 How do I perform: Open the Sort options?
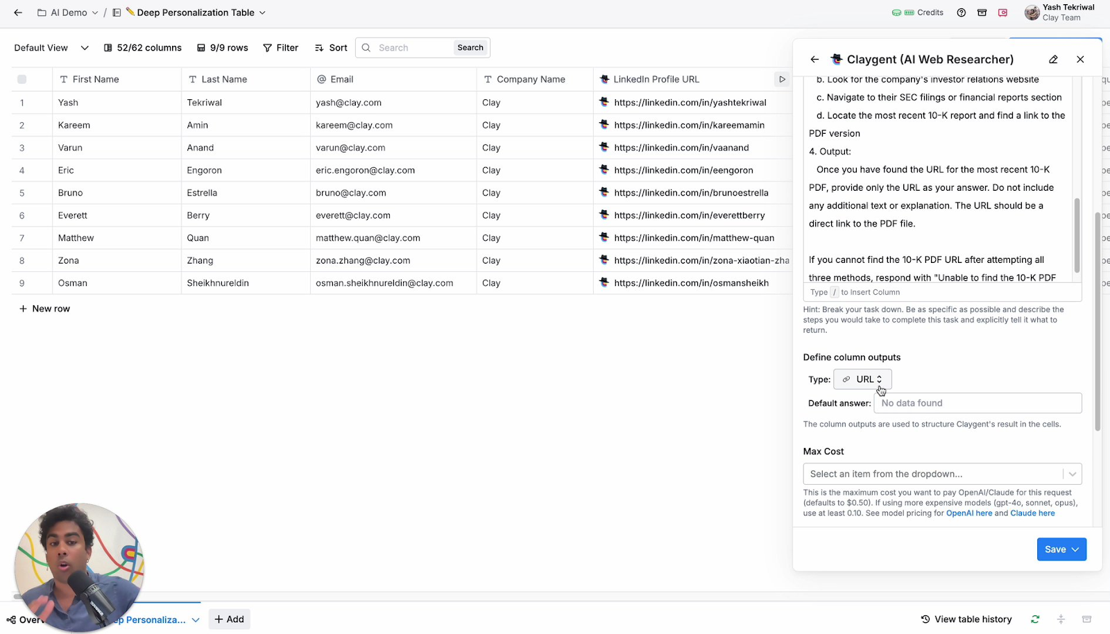[331, 48]
